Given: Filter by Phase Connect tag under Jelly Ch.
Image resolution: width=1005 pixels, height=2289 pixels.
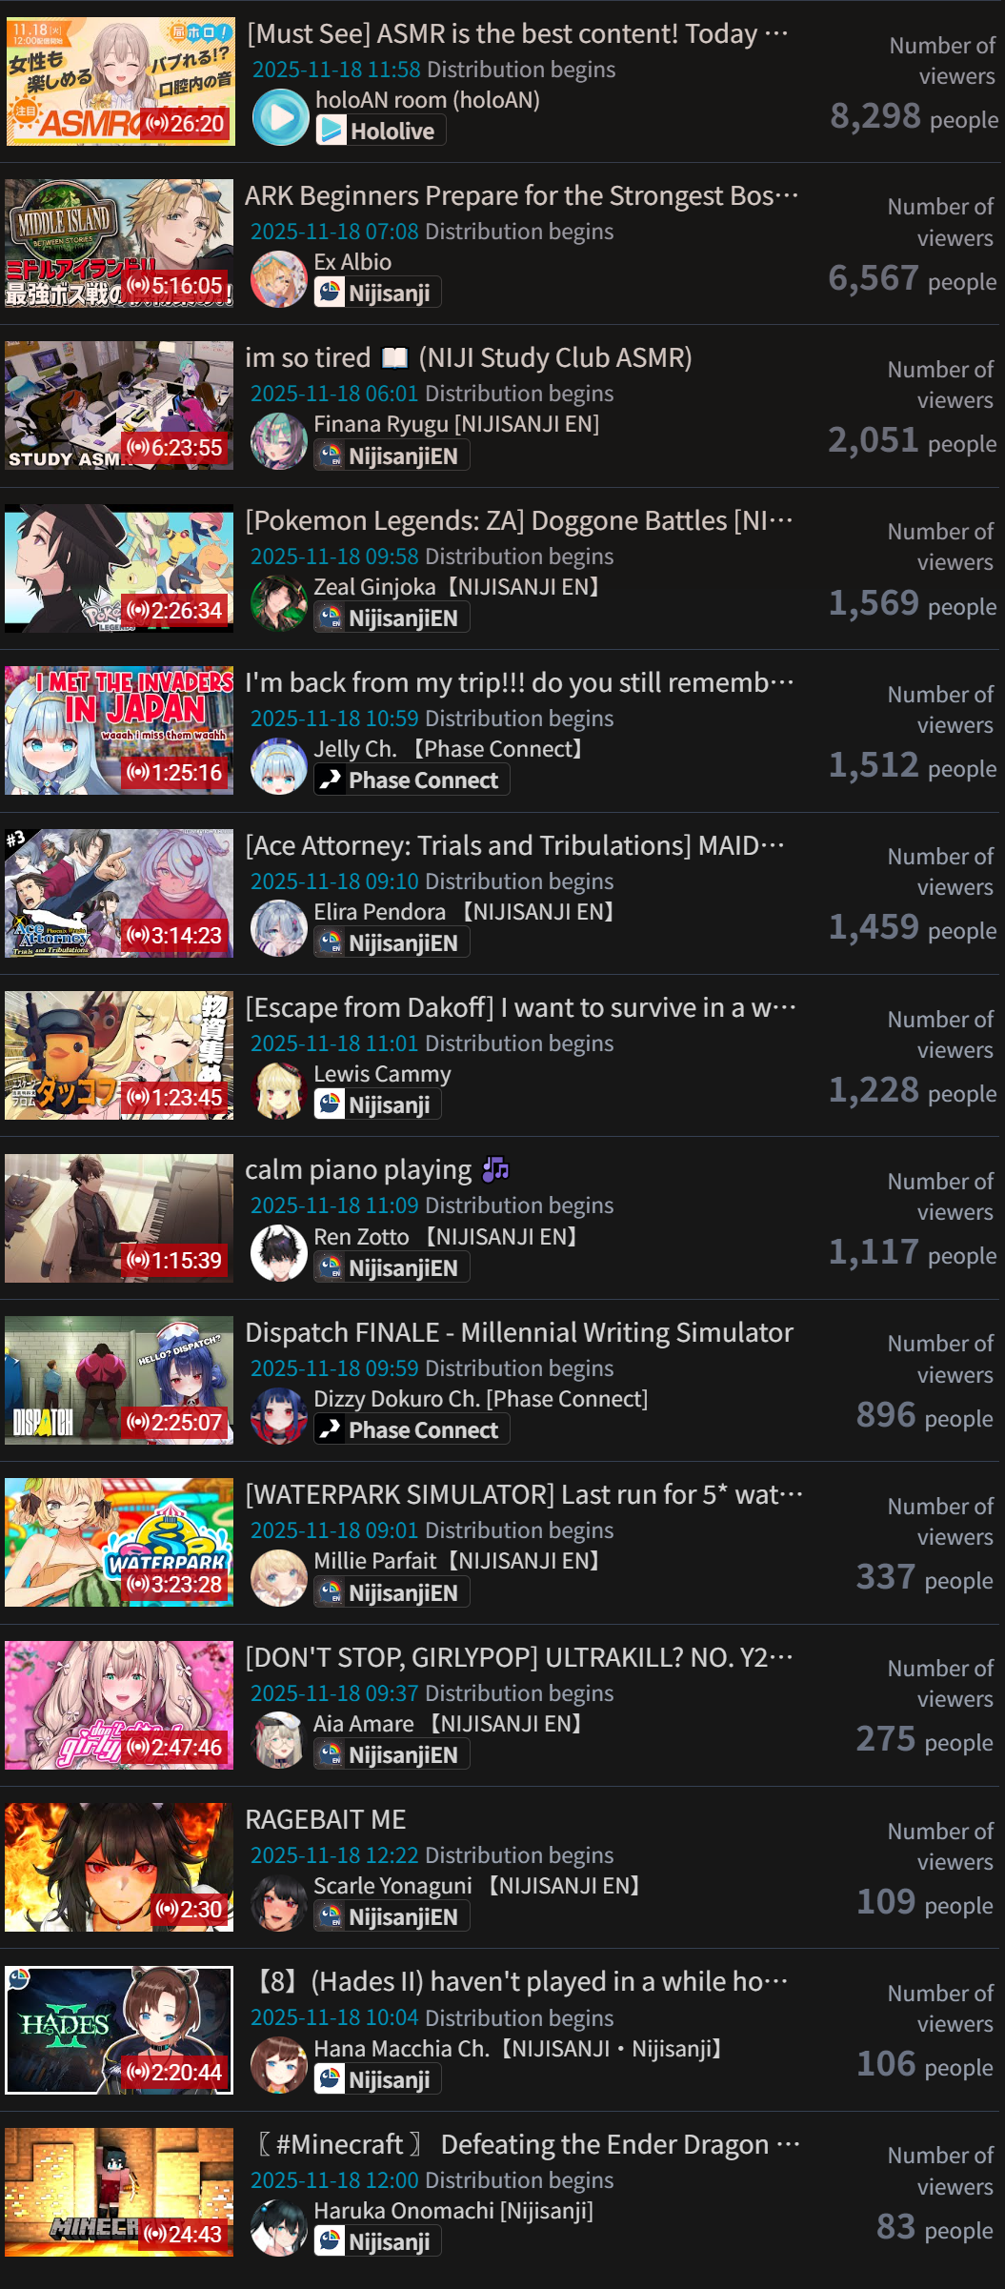Looking at the screenshot, I should 412,780.
